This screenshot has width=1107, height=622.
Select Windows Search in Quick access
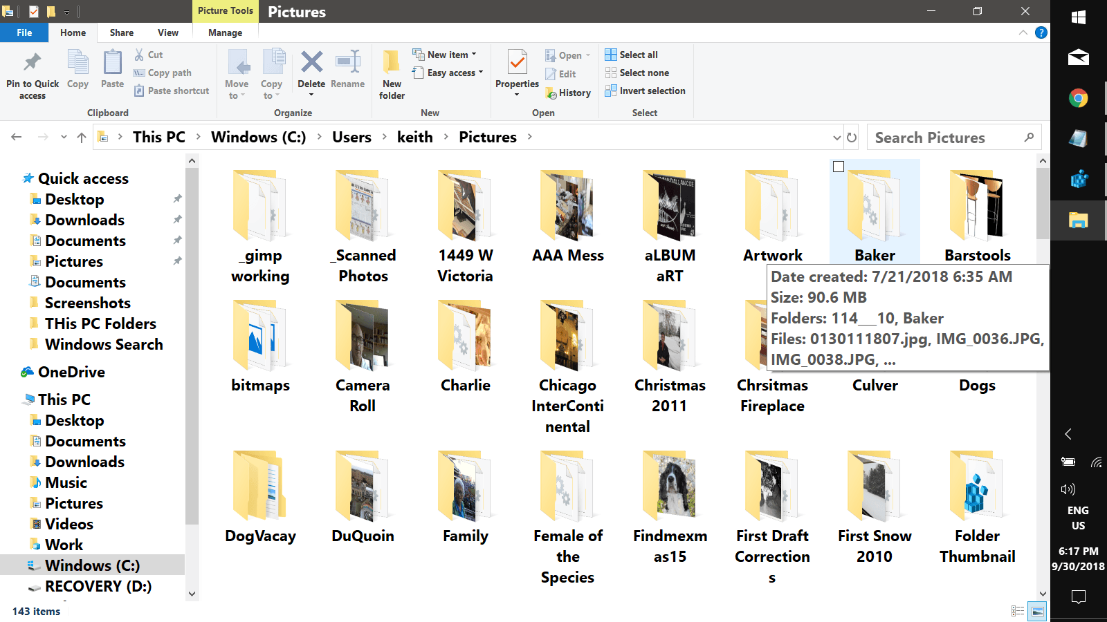click(104, 344)
